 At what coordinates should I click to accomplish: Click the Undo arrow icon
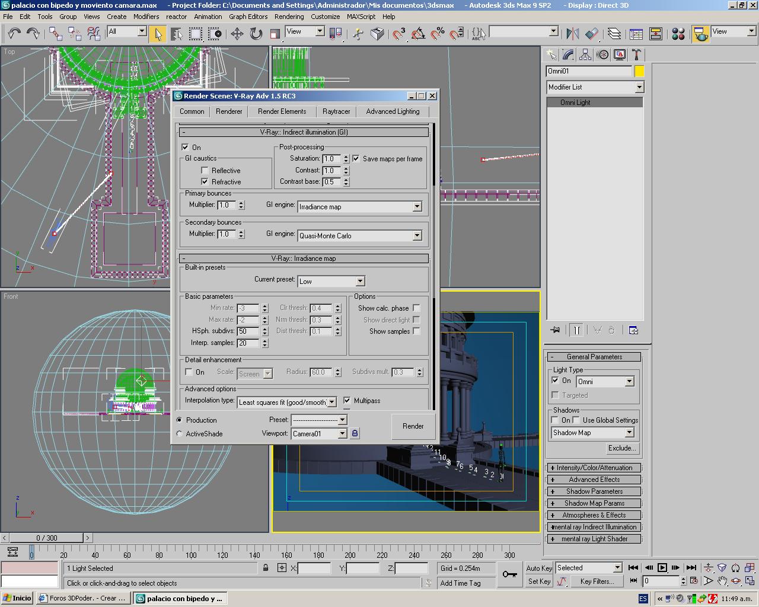tap(14, 34)
